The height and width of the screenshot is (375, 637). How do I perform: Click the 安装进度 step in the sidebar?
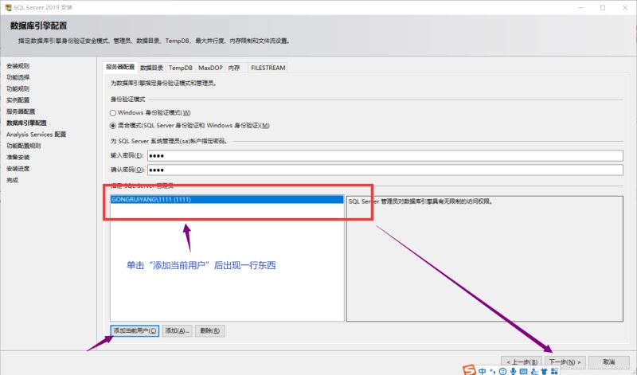point(18,168)
